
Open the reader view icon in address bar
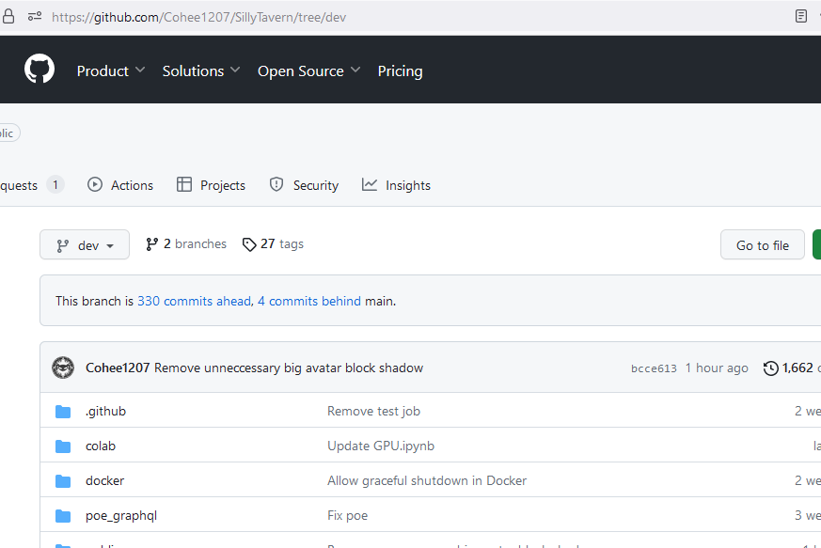[x=800, y=16]
